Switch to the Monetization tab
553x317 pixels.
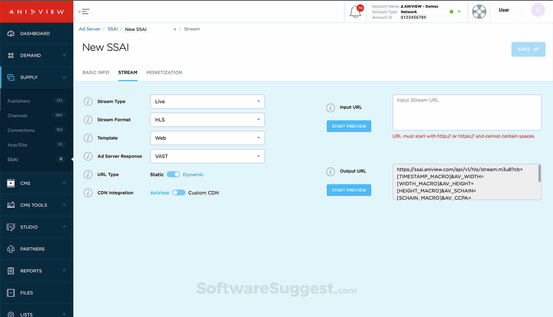[x=164, y=72]
